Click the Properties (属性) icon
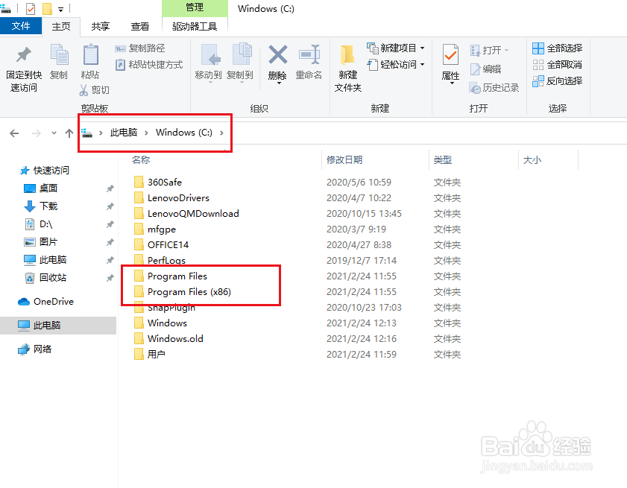The width and height of the screenshot is (627, 488). tap(450, 54)
